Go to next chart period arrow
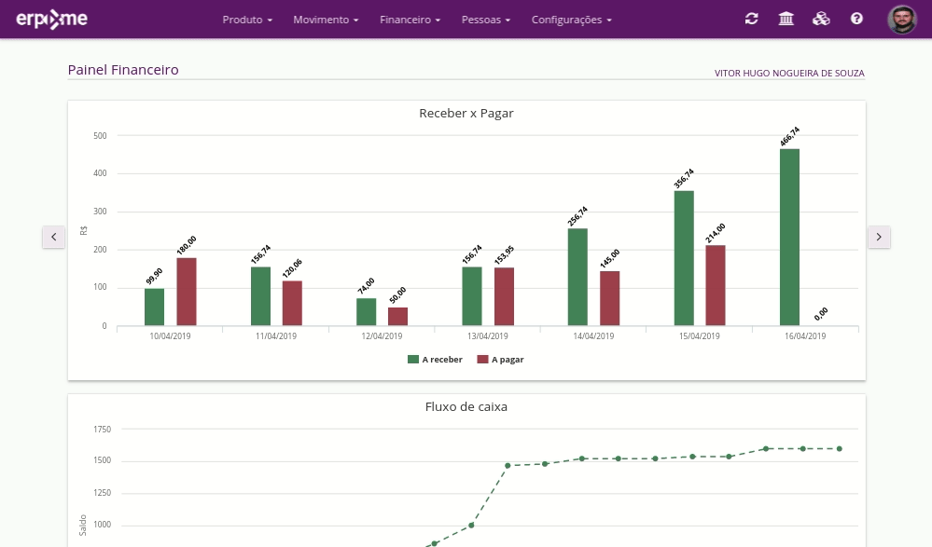The width and height of the screenshot is (932, 547). [x=879, y=238]
